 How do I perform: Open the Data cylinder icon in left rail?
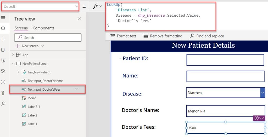(x=3, y=50)
